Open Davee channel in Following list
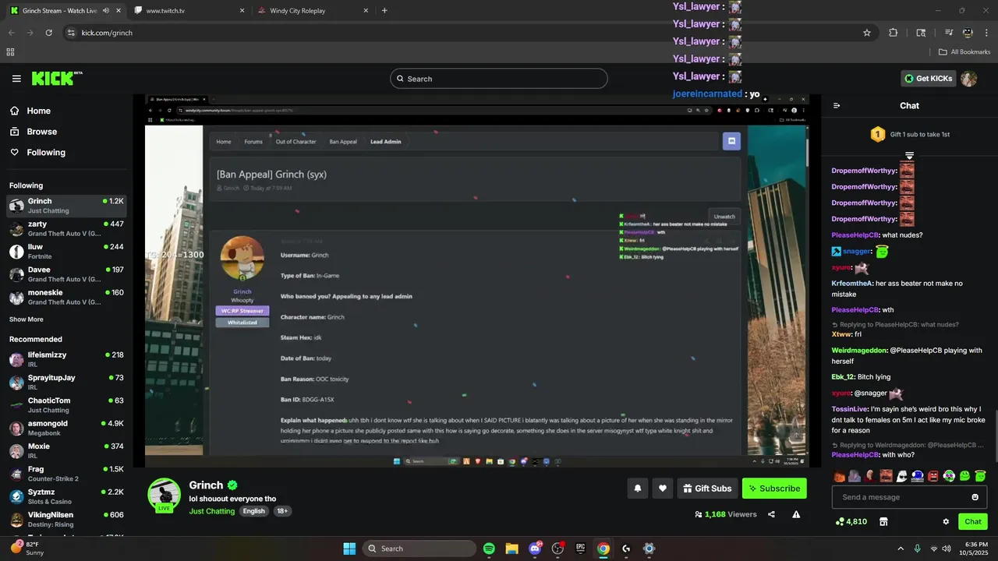 pos(66,274)
